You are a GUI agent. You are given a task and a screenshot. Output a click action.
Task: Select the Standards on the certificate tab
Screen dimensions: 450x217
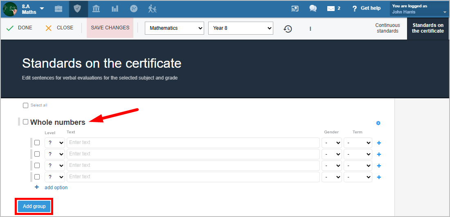(427, 28)
